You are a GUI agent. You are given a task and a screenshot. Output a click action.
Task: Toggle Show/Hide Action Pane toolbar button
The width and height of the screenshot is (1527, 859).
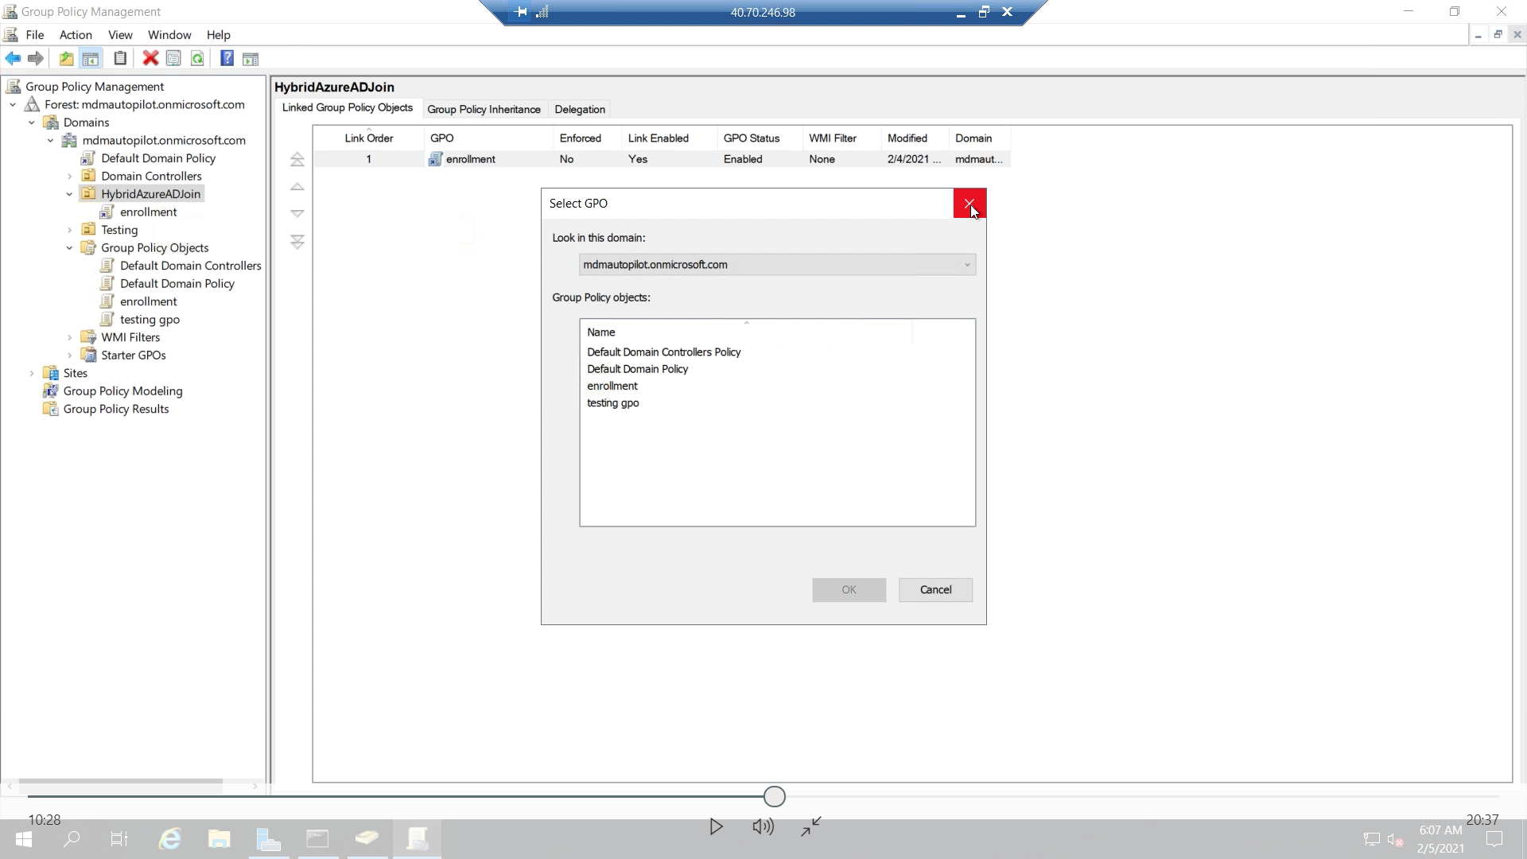point(251,59)
